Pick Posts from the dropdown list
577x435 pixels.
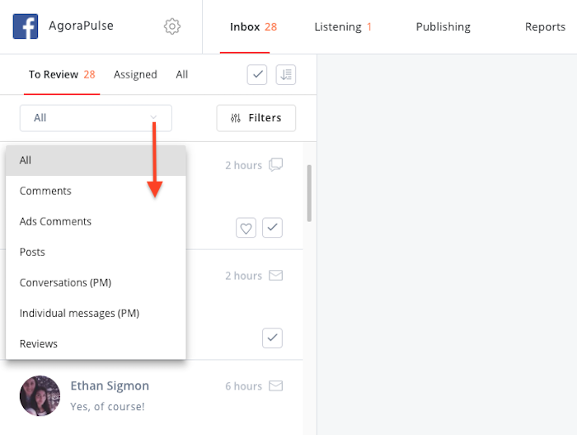[96, 252]
